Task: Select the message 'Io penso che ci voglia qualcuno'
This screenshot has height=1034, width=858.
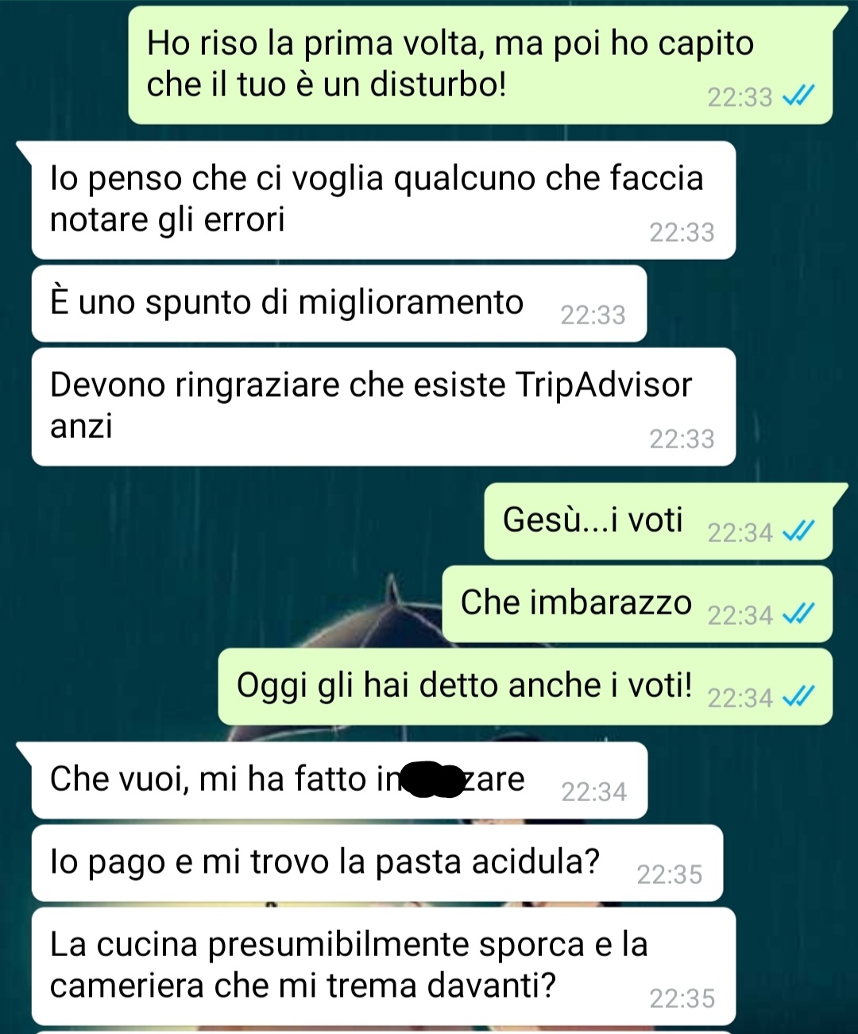Action: (383, 200)
